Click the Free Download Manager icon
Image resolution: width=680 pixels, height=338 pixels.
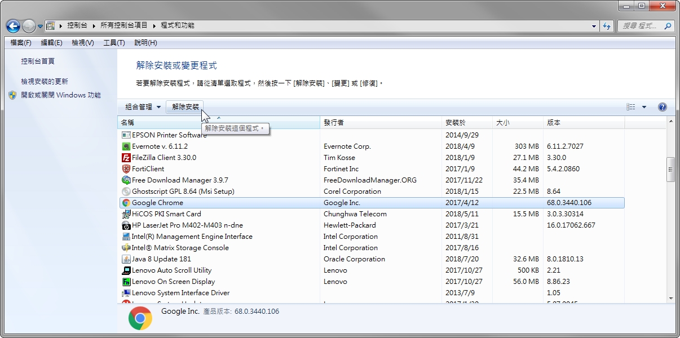[127, 180]
